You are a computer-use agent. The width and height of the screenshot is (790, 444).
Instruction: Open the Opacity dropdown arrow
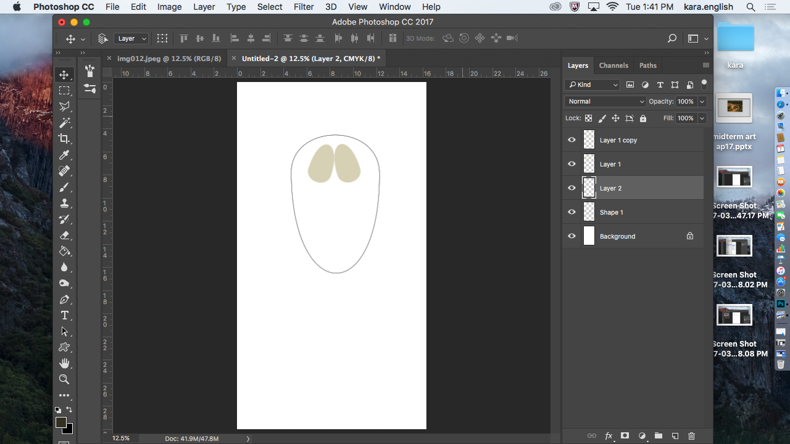(702, 101)
